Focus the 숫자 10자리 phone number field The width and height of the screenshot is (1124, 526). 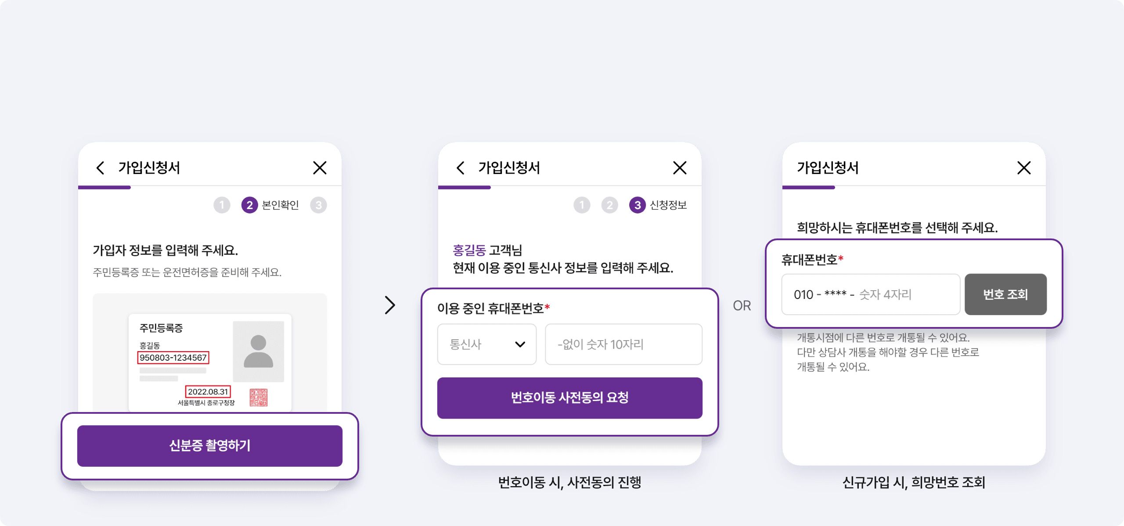click(x=623, y=345)
